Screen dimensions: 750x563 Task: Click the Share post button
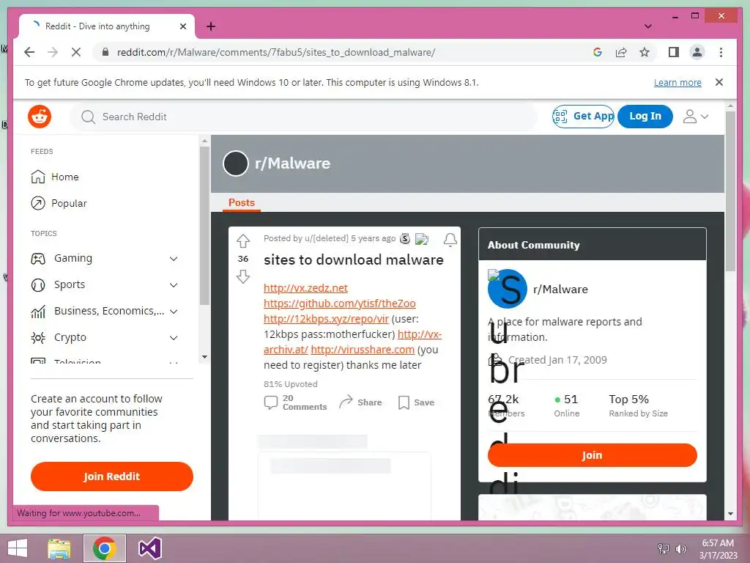click(360, 402)
